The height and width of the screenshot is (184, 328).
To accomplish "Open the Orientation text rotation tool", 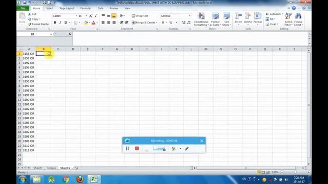I will click(x=122, y=16).
